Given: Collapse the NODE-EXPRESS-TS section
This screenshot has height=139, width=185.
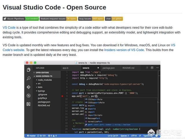Looking at the screenshot, I should 34,76.
